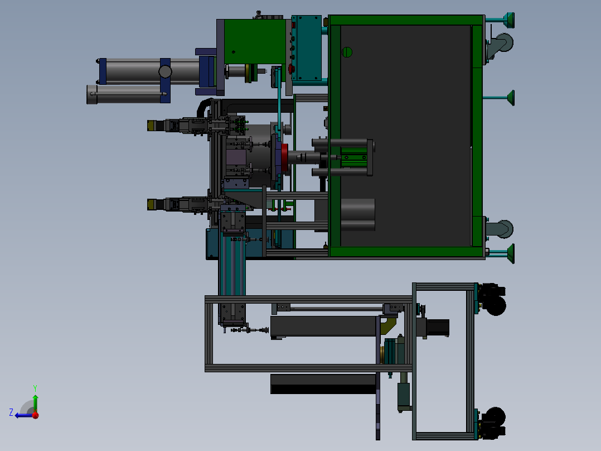
Task: Select the large dark cabinet panel
Action: pos(405,136)
